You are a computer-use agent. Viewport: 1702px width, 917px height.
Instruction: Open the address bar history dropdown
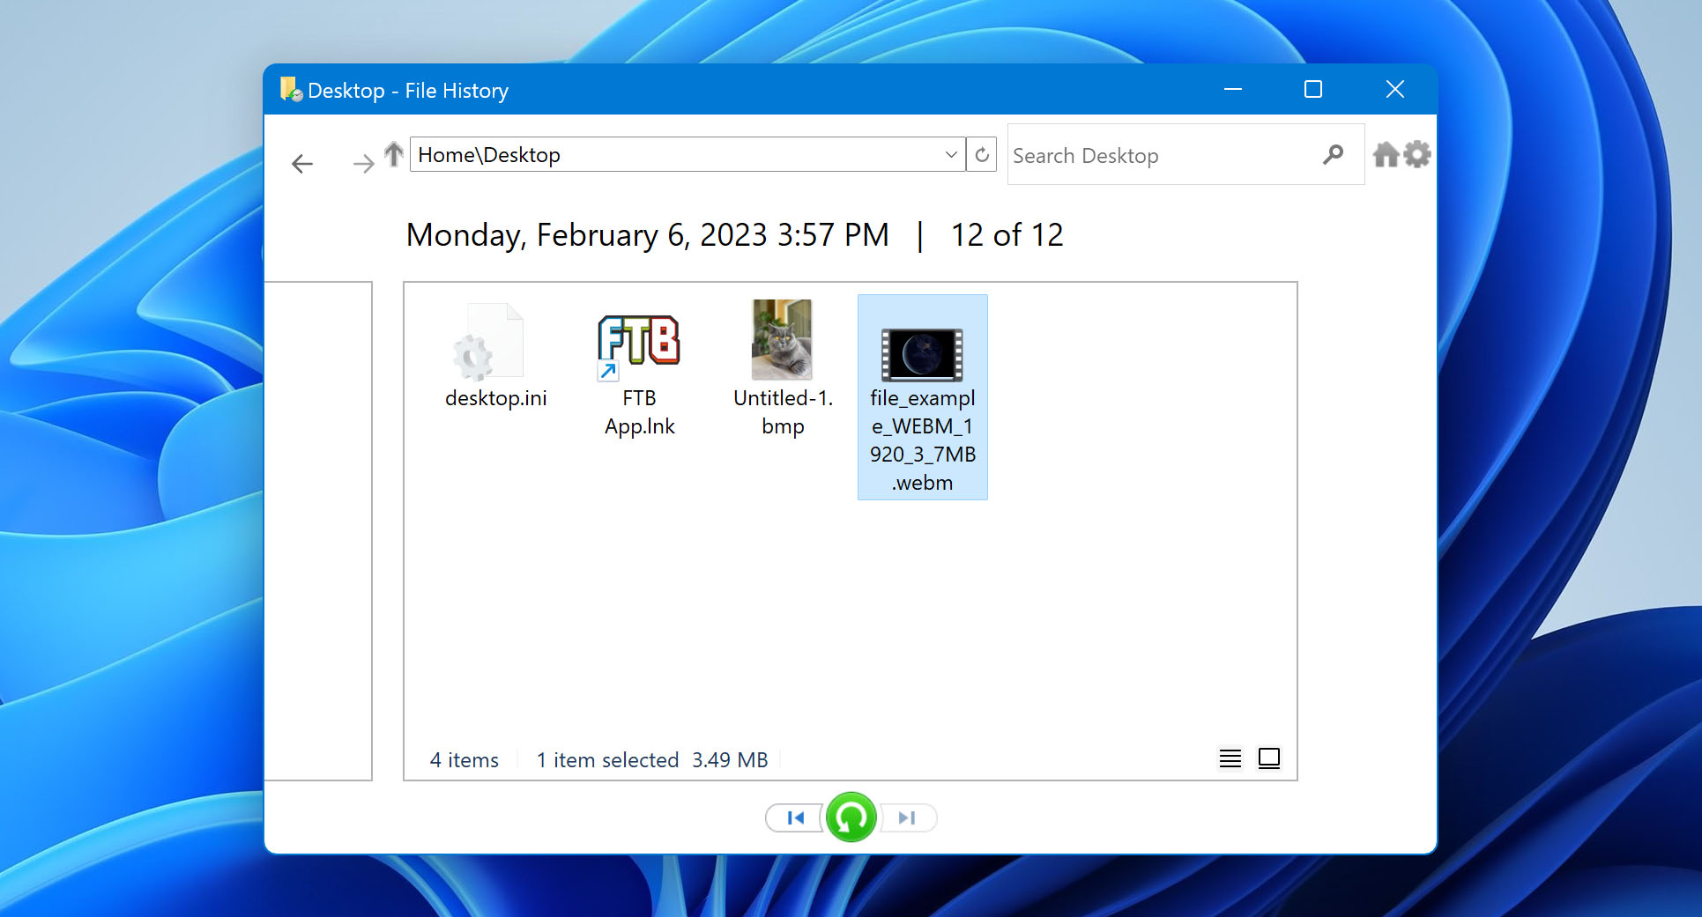point(951,154)
